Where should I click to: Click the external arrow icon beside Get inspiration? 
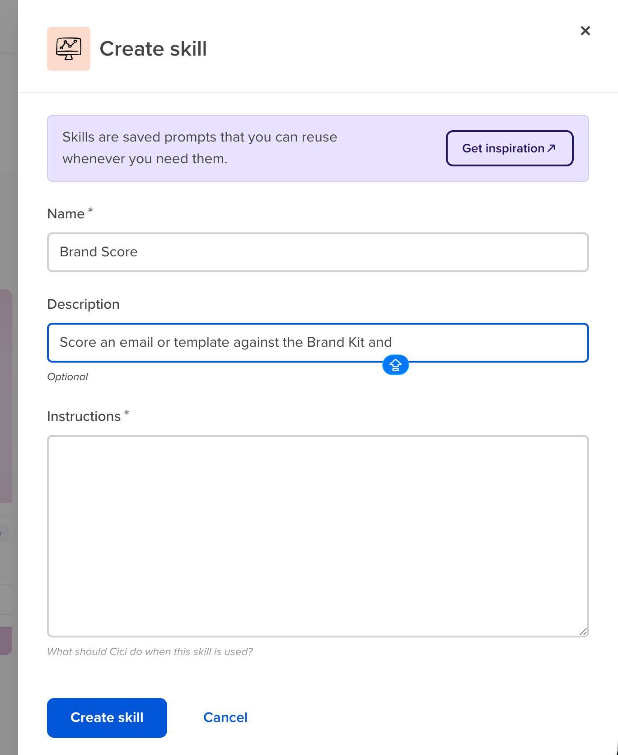click(551, 148)
